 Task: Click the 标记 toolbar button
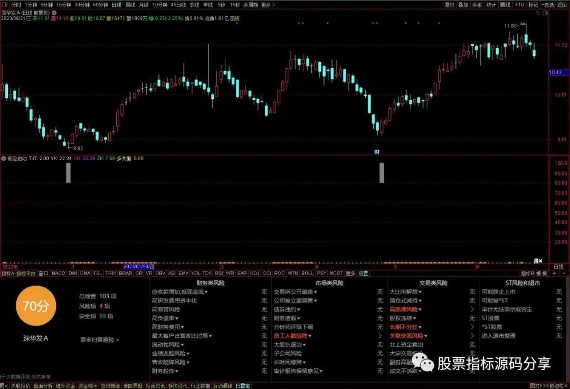(533, 5)
